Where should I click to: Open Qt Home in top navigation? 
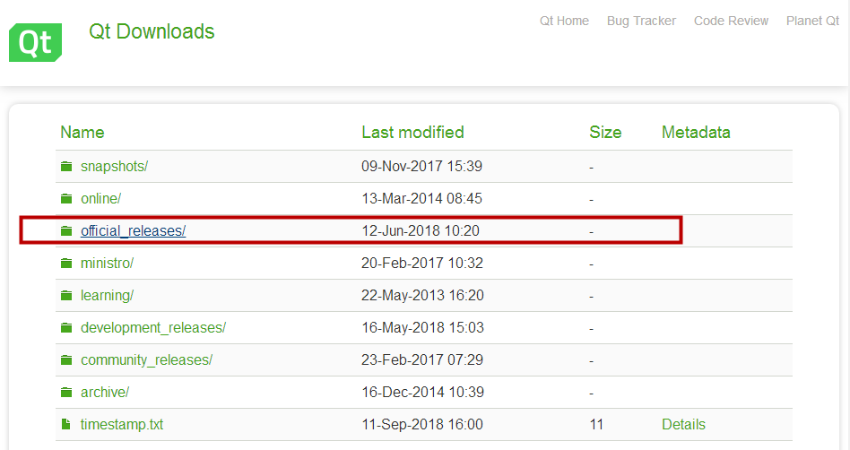(x=564, y=22)
